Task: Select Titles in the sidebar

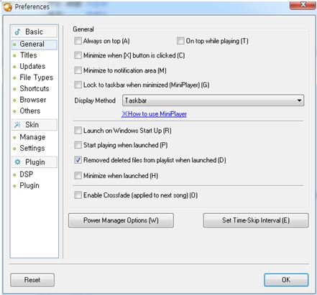Action: [29, 55]
